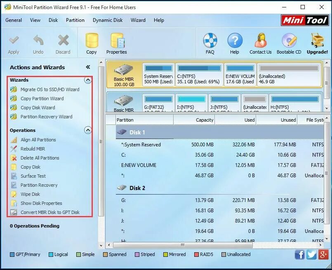Click the Discard X icon
This screenshot has height=270, width=332.
[64, 40]
